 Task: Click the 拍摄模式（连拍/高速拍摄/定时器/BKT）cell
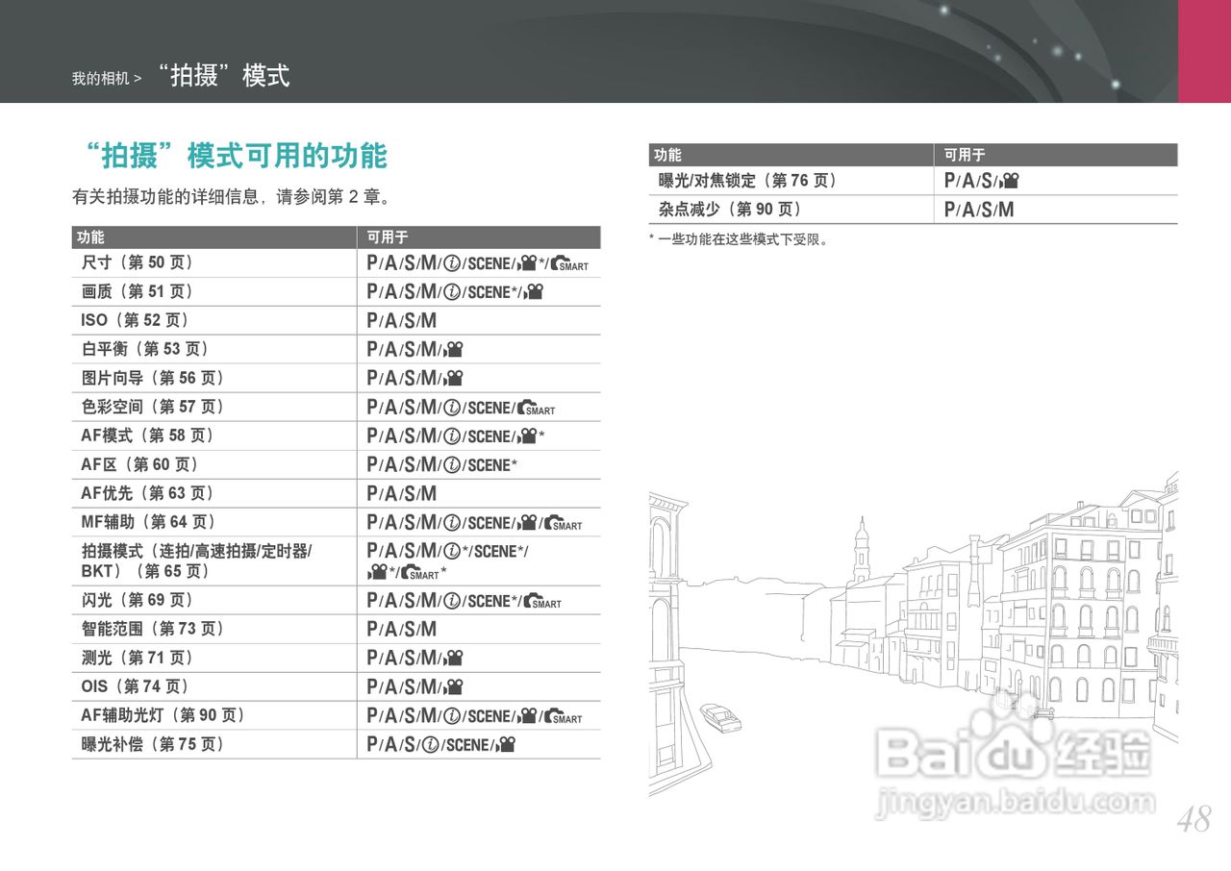click(x=214, y=561)
